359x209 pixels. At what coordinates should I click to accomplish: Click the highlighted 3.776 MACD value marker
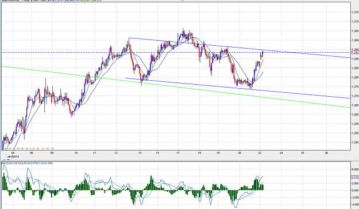(355, 177)
